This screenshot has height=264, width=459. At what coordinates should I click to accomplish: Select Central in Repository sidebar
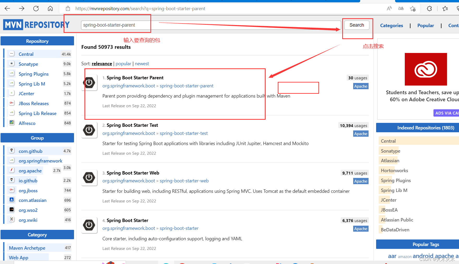coord(26,54)
